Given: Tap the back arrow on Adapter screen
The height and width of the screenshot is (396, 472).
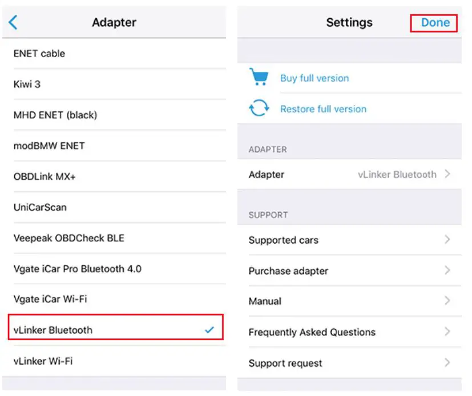Looking at the screenshot, I should pos(13,22).
